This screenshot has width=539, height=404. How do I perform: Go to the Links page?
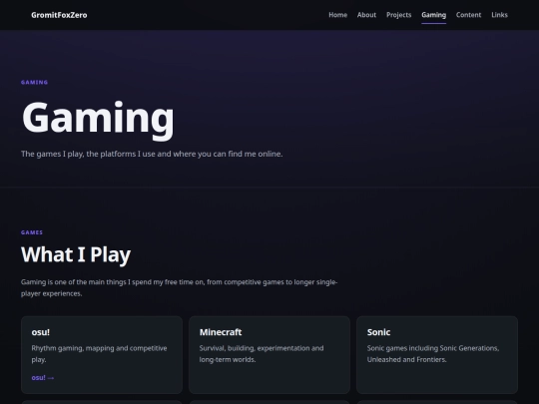coord(499,15)
